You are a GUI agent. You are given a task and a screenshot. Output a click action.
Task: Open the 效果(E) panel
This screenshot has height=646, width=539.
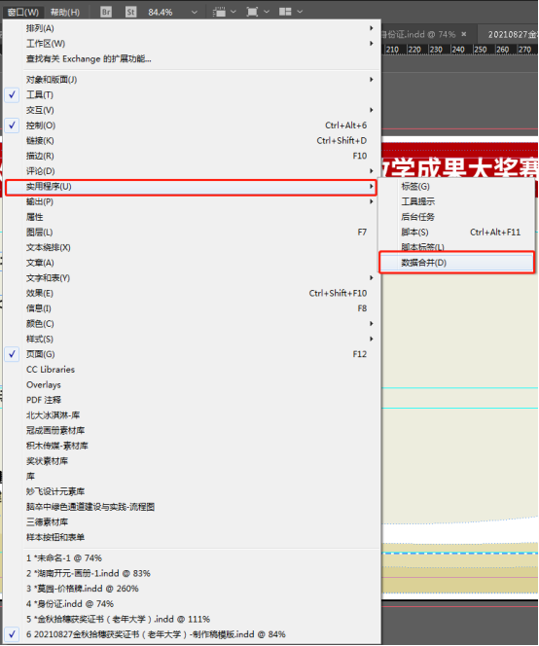(192, 293)
